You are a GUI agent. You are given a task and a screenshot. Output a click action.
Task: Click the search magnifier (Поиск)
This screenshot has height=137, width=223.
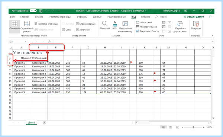coord(156,17)
